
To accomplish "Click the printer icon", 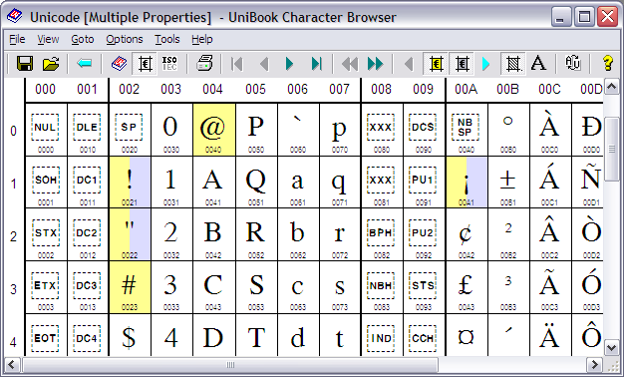I will (x=204, y=63).
